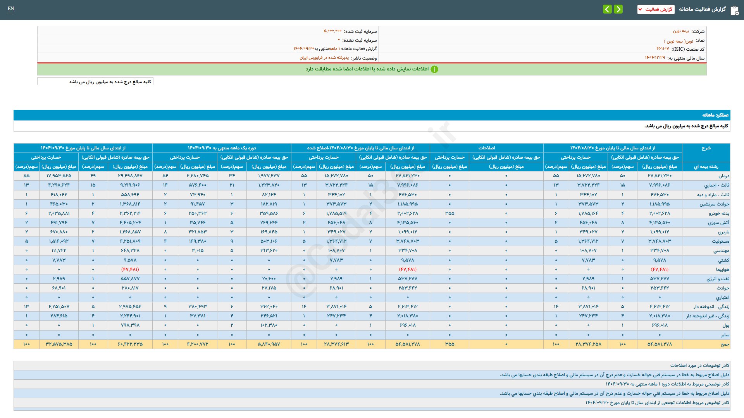The width and height of the screenshot is (744, 418).
Task: Select the هواپیما row label
Action: (722, 269)
